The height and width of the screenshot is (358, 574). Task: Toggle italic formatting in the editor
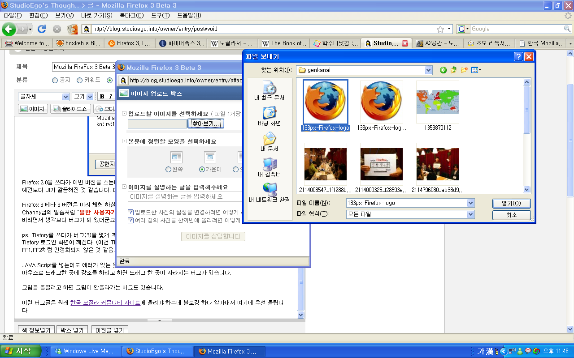pyautogui.click(x=110, y=97)
